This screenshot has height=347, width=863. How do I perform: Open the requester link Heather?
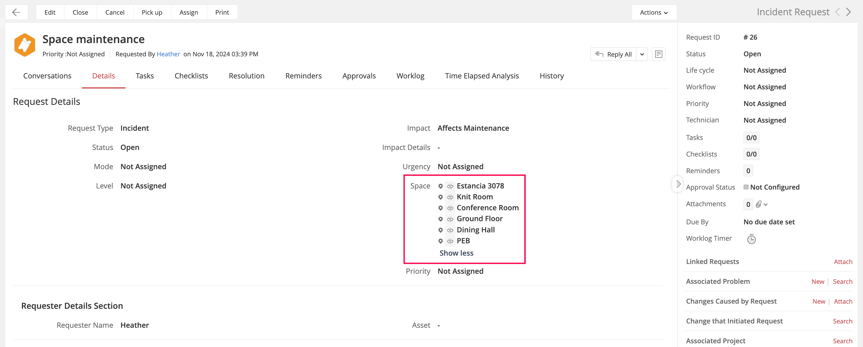pyautogui.click(x=168, y=54)
